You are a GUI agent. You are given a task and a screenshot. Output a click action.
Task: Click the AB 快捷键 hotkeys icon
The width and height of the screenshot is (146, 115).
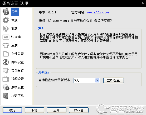pos(6,37)
